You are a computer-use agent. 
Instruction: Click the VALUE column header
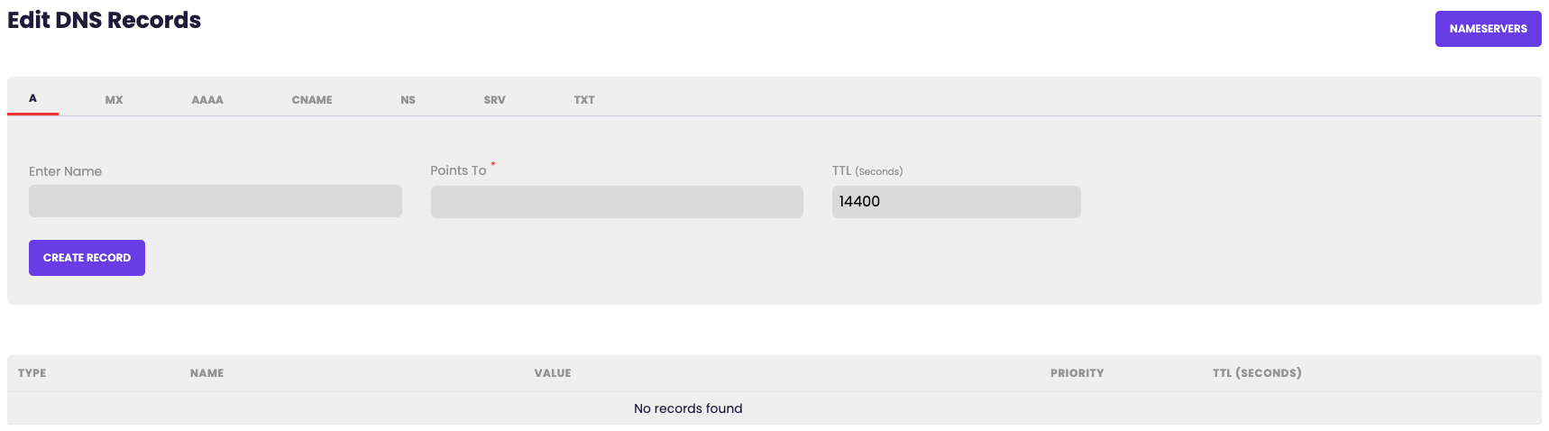pyautogui.click(x=553, y=373)
